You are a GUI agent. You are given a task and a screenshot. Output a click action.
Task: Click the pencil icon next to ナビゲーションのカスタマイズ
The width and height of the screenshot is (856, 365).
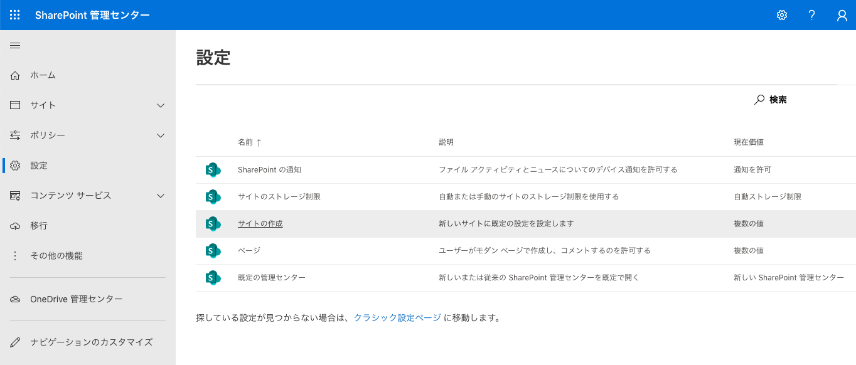pos(16,342)
